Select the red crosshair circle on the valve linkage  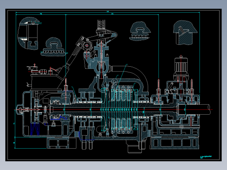(x=87, y=46)
